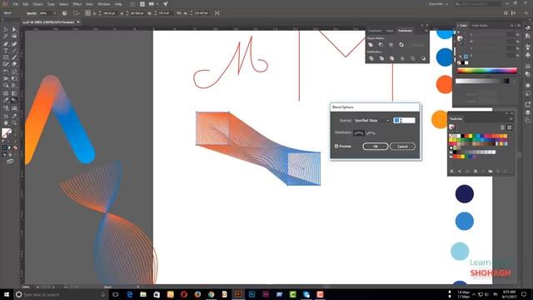Click the Swatches panel tab
533x300 pixels.
pyautogui.click(x=456, y=118)
